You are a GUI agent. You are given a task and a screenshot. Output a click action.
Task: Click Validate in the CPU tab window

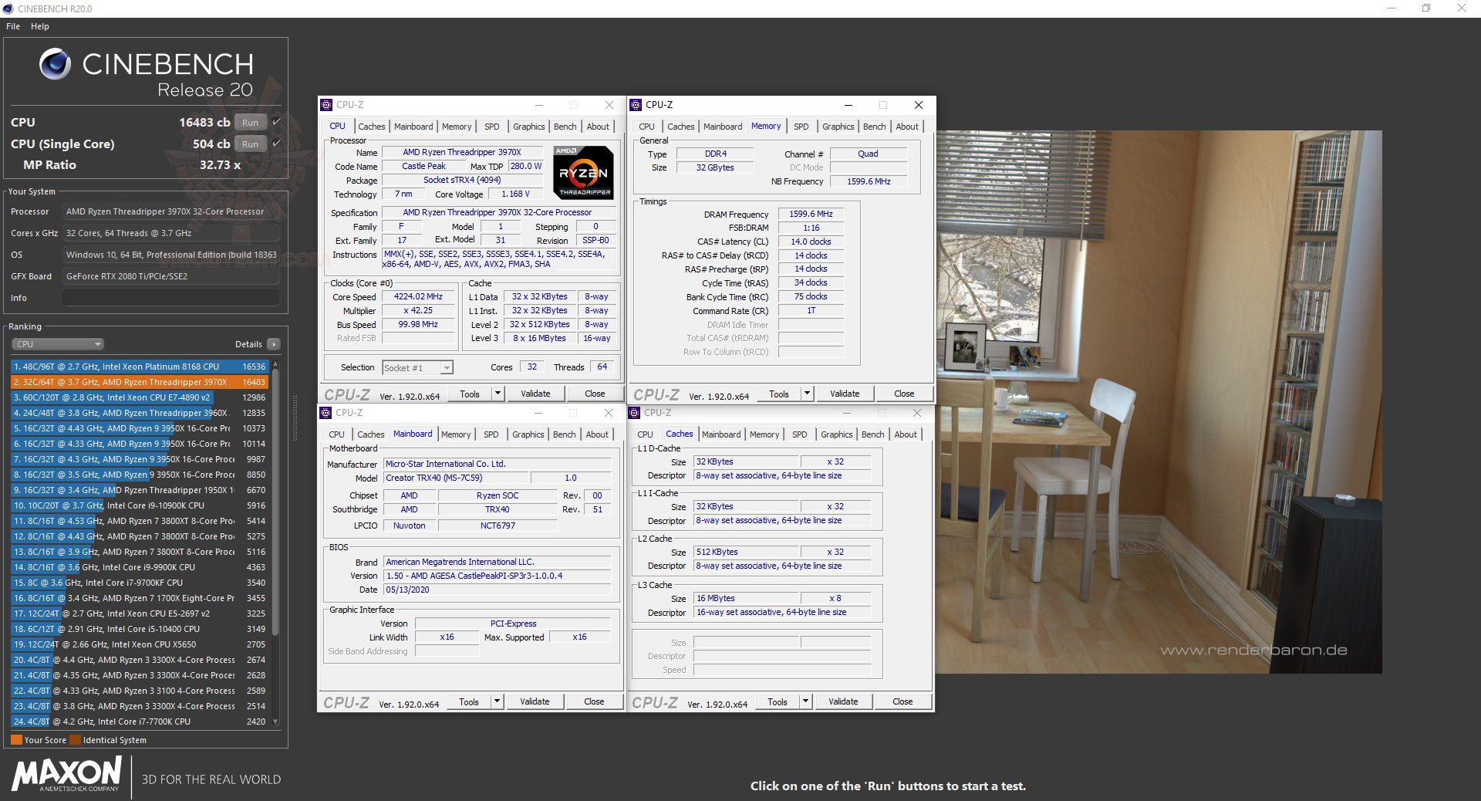point(535,394)
